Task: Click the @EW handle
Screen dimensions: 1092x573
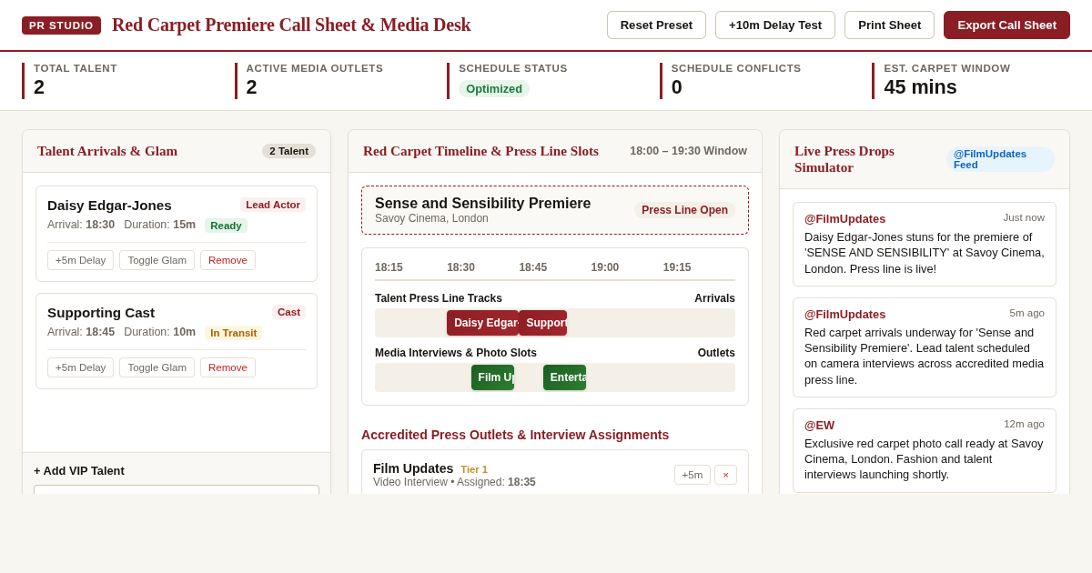Action: click(819, 425)
